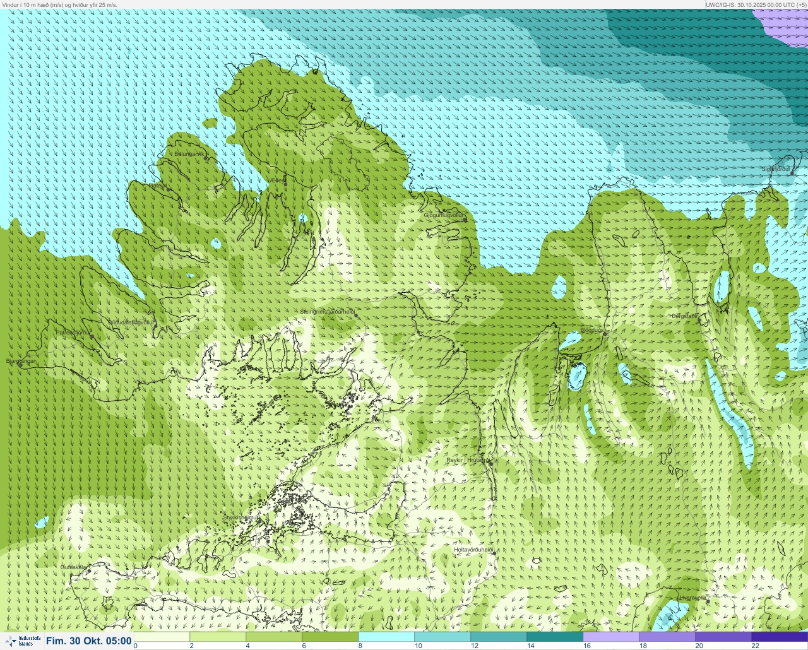Click the 'Stykkishólmur' label
This screenshot has width=808, height=650.
click(x=241, y=517)
